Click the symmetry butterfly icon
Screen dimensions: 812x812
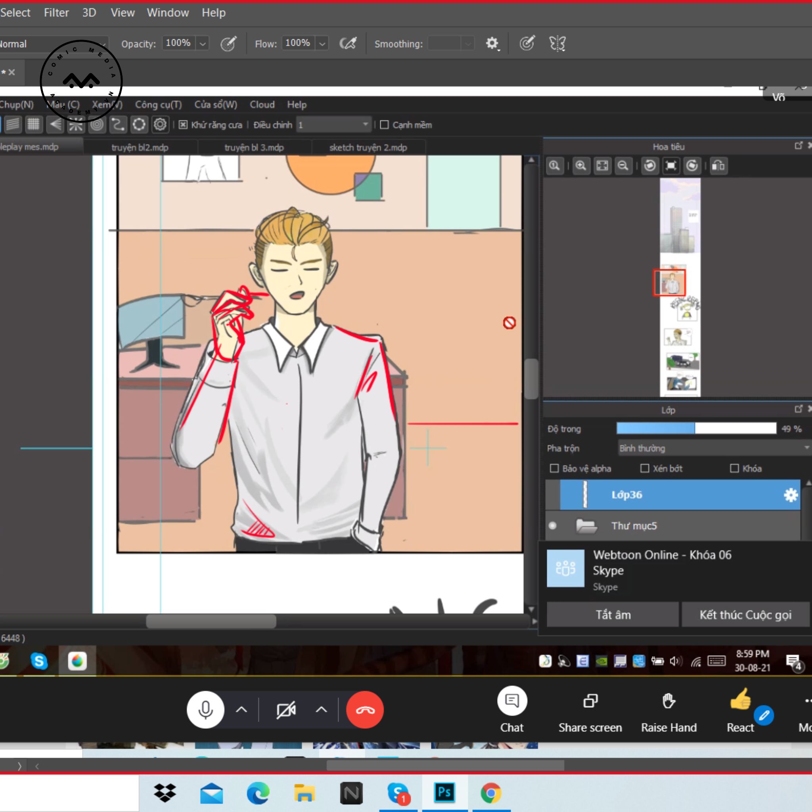coord(557,43)
